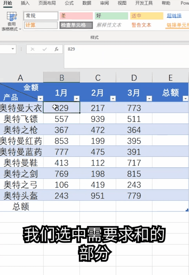Open the 套用表格格式 table format icon
This screenshot has height=275, width=189.
[x=12, y=16]
